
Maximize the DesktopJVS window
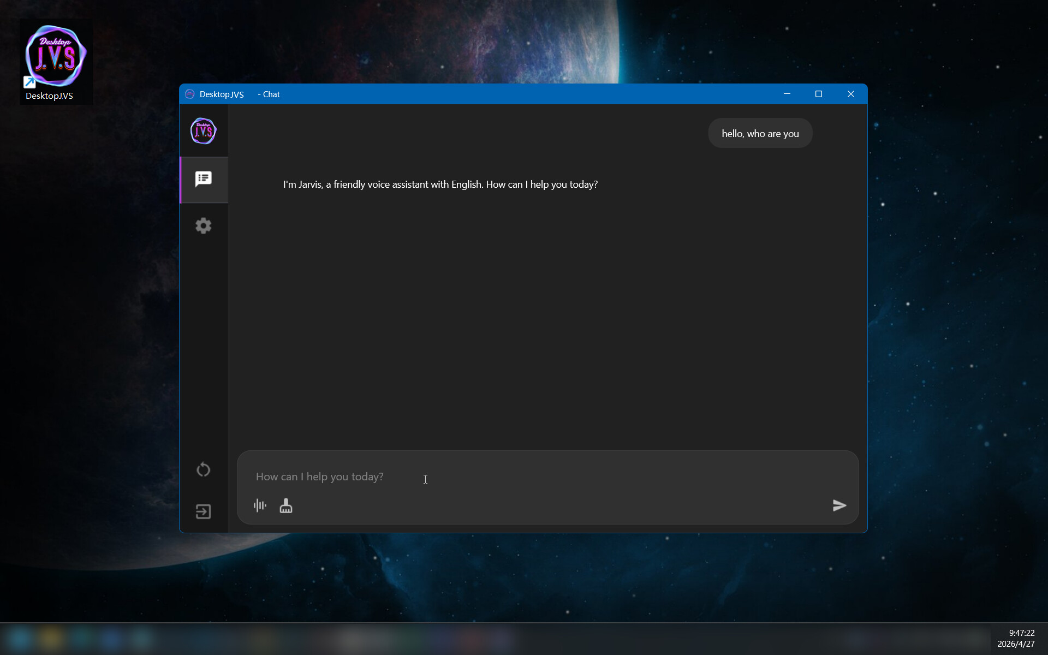819,94
